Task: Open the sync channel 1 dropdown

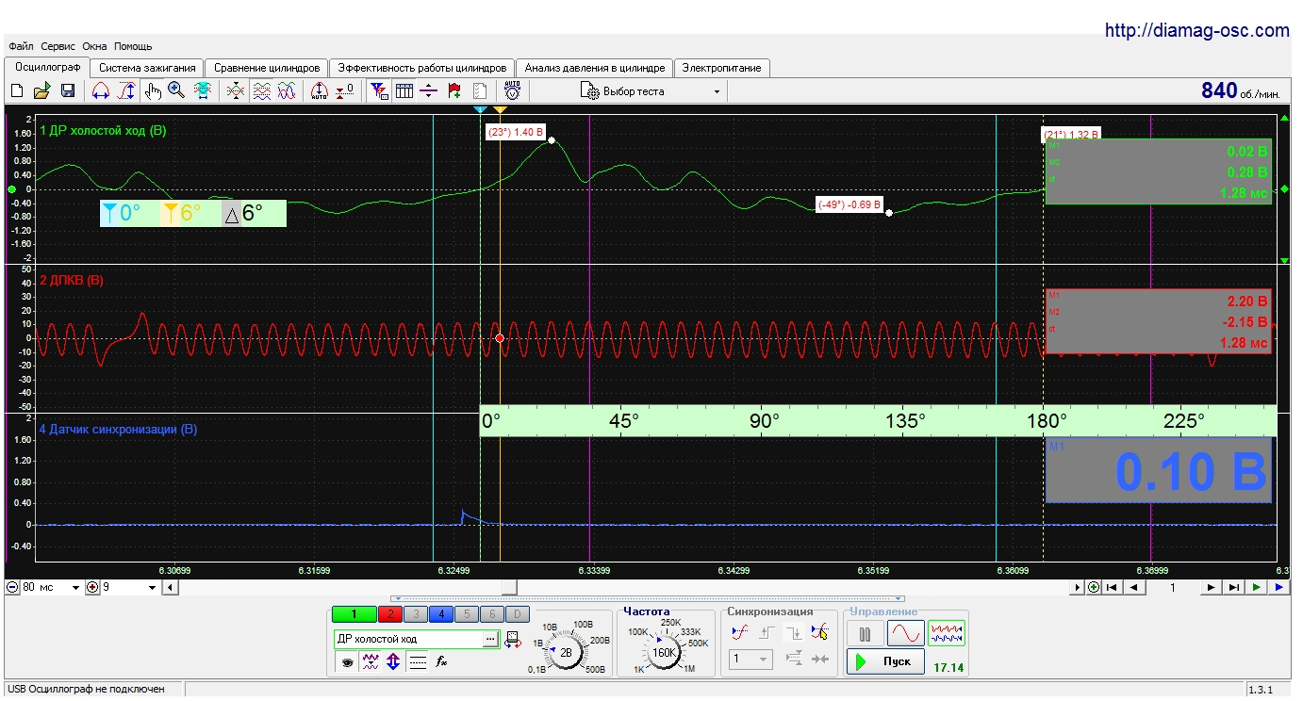Action: point(751,660)
